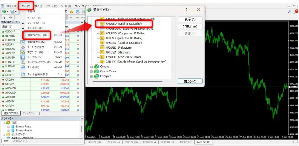
Task: Click the MetaTrader app icon in menu bar
Action: (2, 6)
